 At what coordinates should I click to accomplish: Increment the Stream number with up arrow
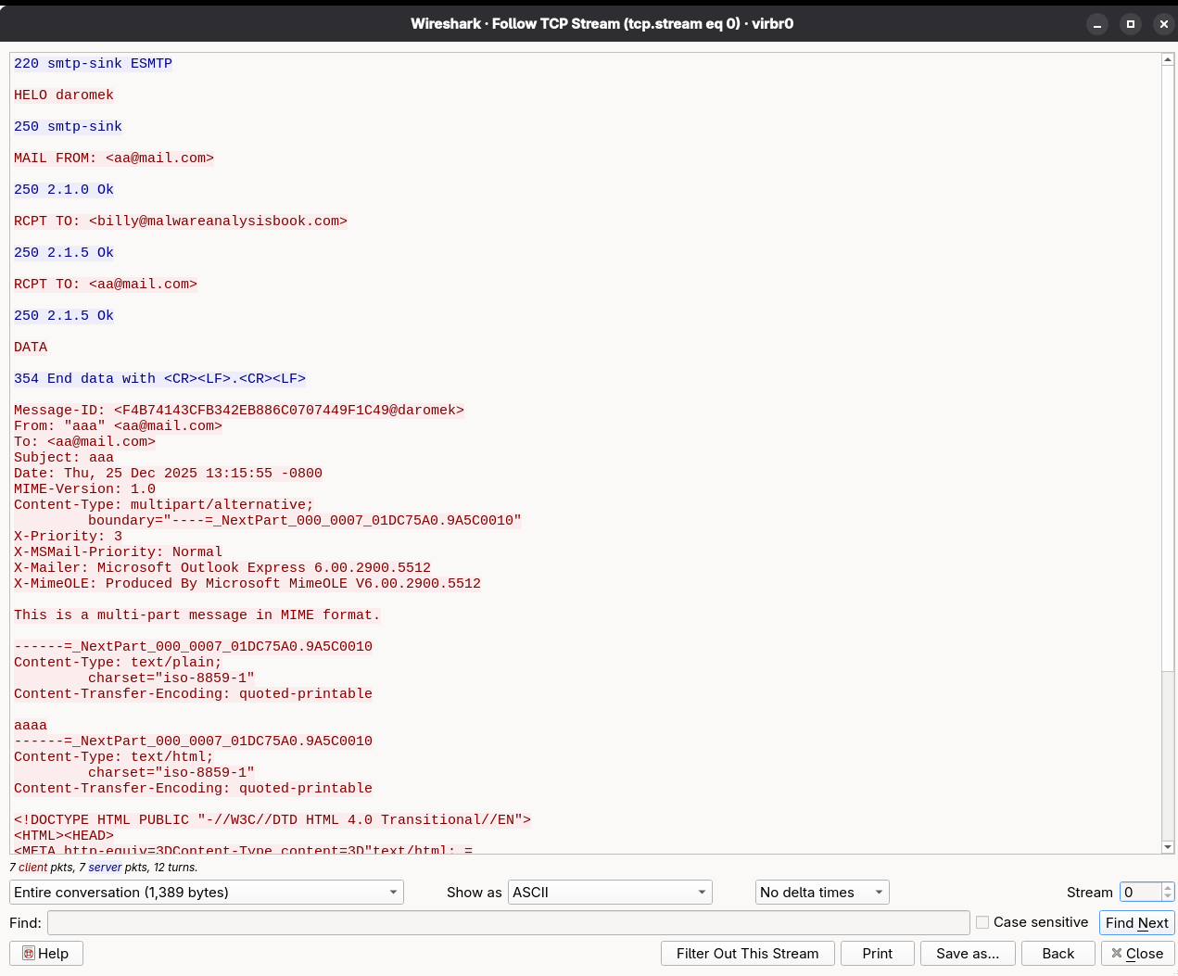click(x=1167, y=887)
